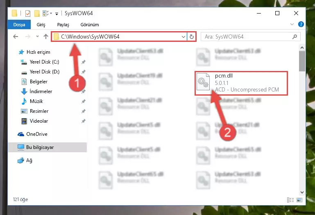Screen dimensions: 315x215
Task: Select Ağ network in navigation pane
Action: [29, 160]
